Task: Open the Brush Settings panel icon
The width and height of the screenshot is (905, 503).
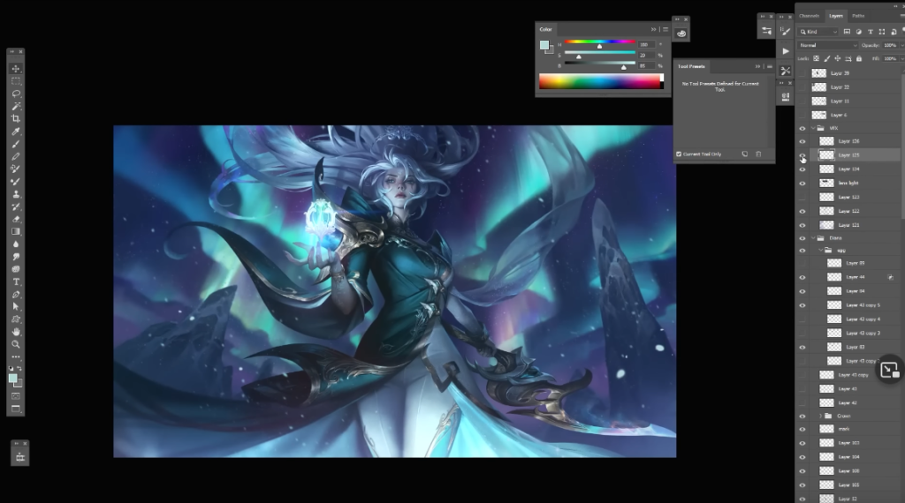Action: [786, 30]
